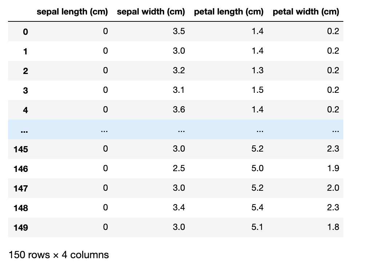Click petal length value 1.3 in row 2

(258, 70)
